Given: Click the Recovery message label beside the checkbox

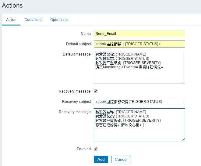Looking at the screenshot, I should click(x=75, y=91).
